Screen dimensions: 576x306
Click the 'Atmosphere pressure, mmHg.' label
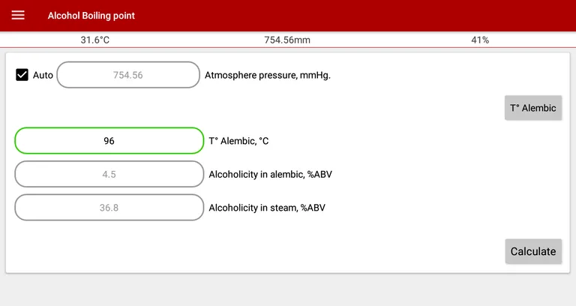click(x=268, y=75)
